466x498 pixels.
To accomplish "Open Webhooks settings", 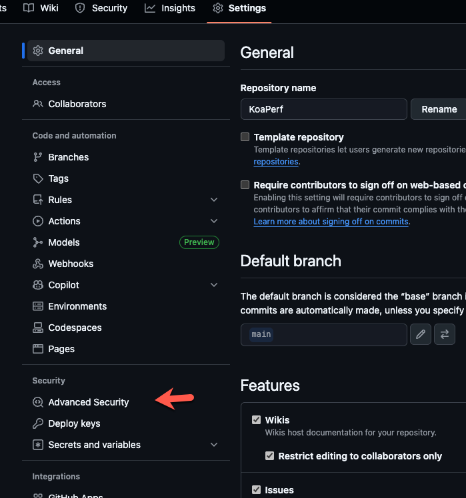I will pyautogui.click(x=126, y=264).
